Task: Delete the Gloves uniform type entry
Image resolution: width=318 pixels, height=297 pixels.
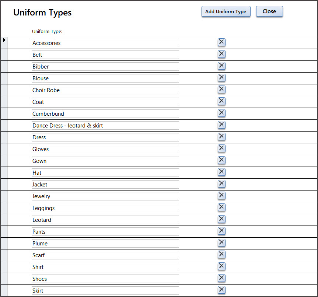Action: [221, 148]
